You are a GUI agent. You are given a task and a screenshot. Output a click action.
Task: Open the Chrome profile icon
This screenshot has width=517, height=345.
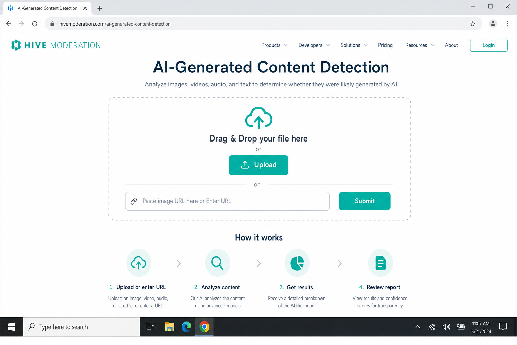[x=493, y=24]
